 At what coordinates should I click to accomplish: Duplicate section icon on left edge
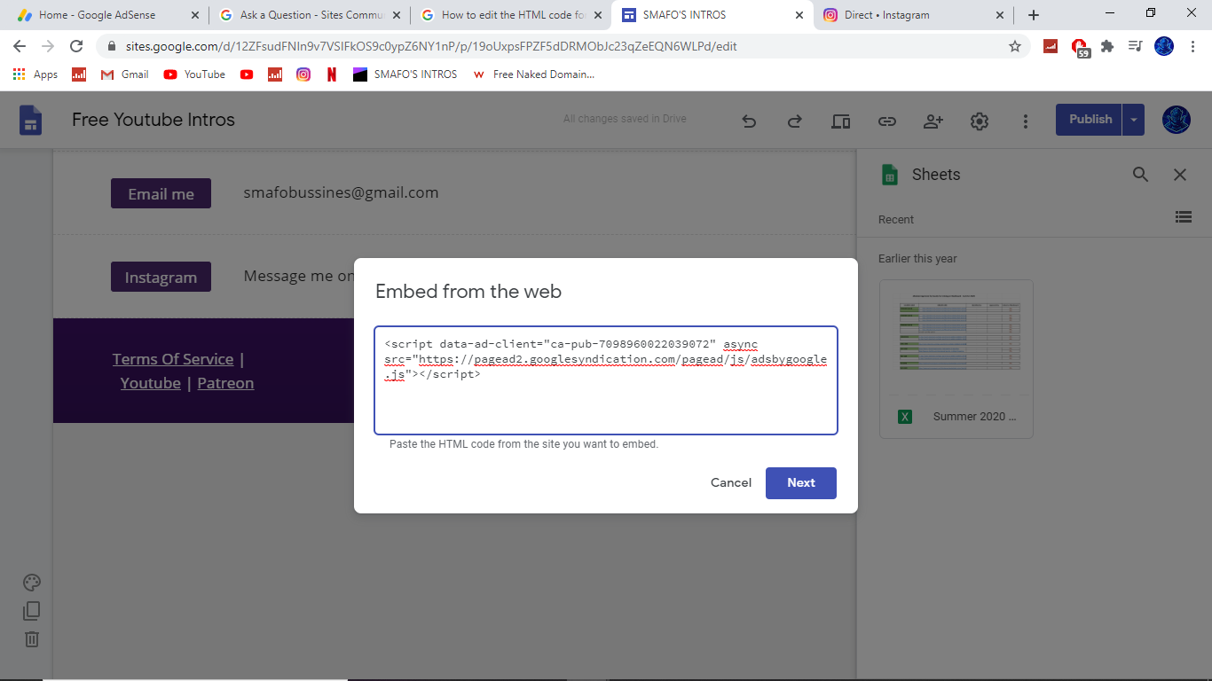pos(32,611)
